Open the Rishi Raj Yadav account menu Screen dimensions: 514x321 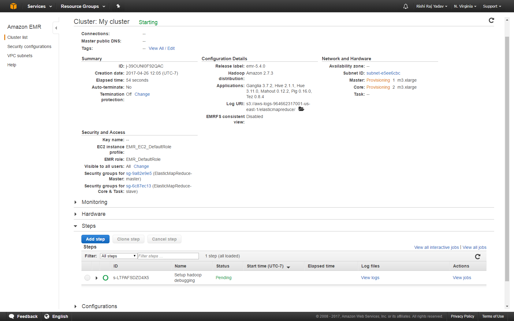(432, 6)
